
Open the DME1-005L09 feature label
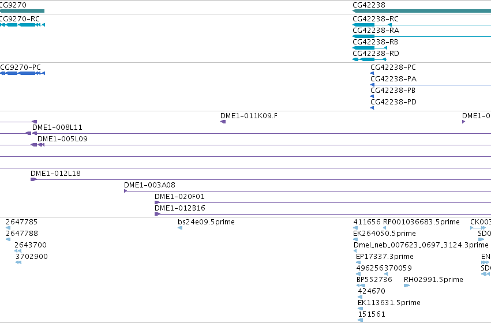point(63,139)
